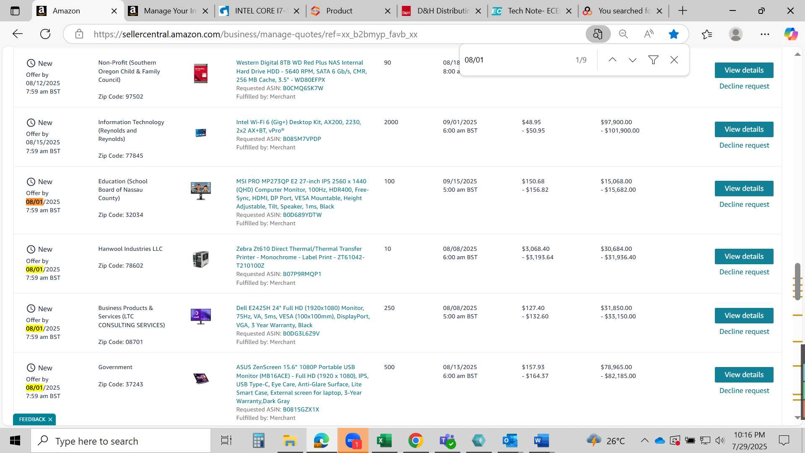Image resolution: width=805 pixels, height=453 pixels.
Task: Open the zoom out magnifier in address bar
Action: point(623,34)
